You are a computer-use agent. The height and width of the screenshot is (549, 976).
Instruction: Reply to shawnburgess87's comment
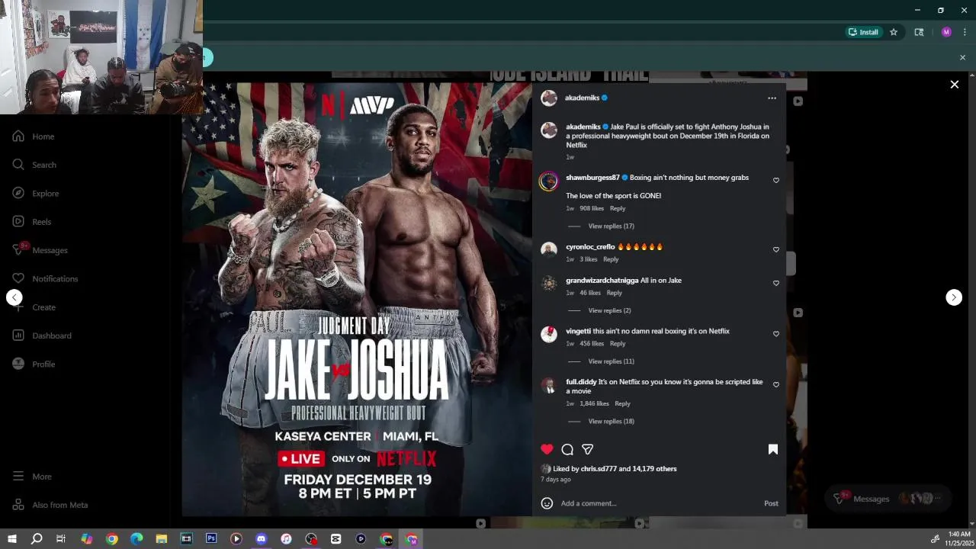click(x=618, y=209)
